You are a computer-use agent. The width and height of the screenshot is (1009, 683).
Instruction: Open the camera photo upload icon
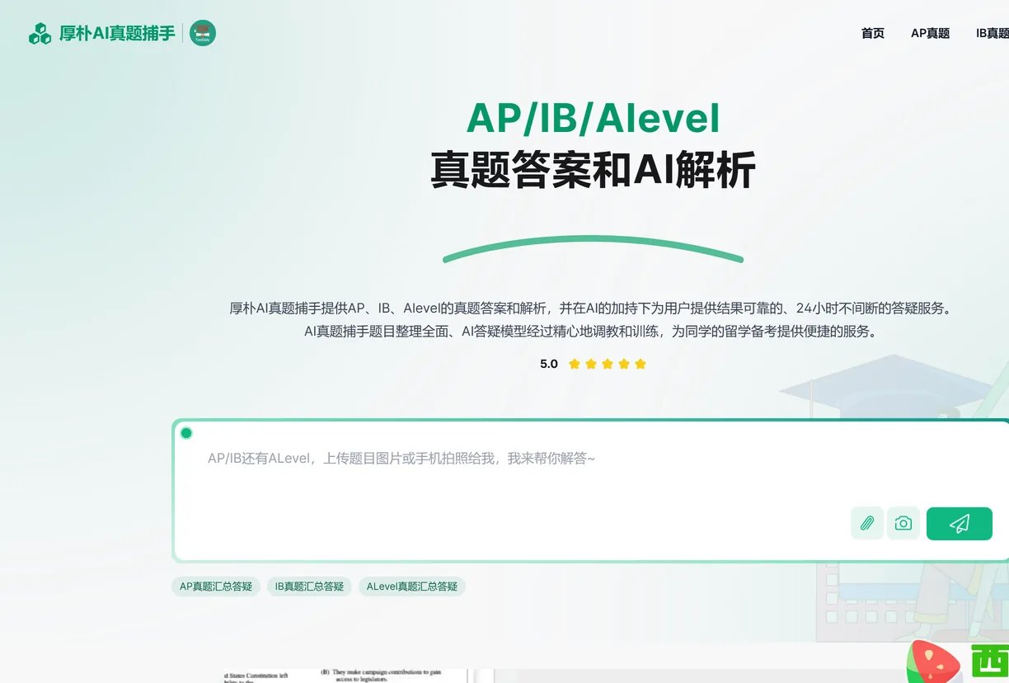(x=903, y=524)
